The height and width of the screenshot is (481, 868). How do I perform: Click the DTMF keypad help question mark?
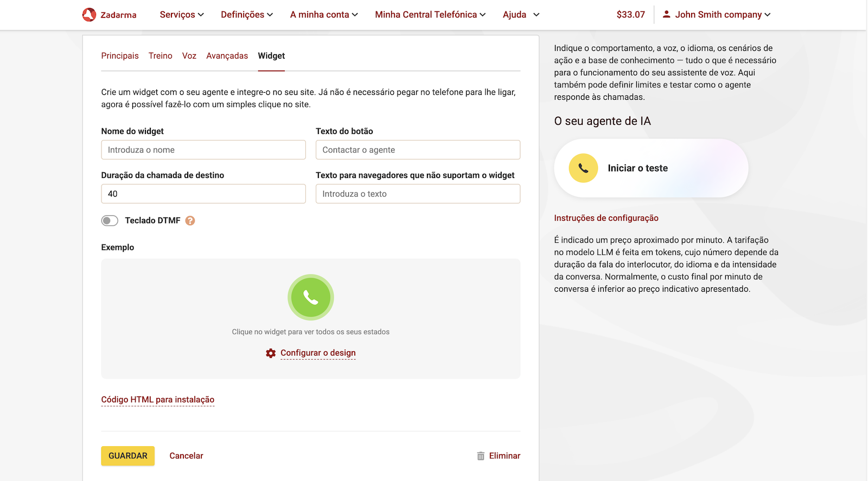[190, 221]
